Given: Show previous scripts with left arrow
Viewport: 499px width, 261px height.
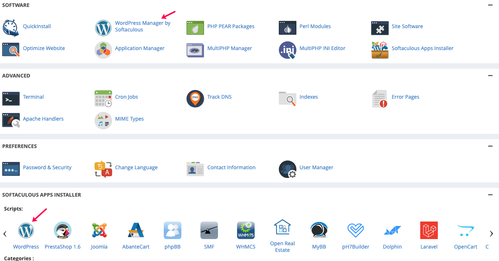Looking at the screenshot, I should tap(5, 234).
